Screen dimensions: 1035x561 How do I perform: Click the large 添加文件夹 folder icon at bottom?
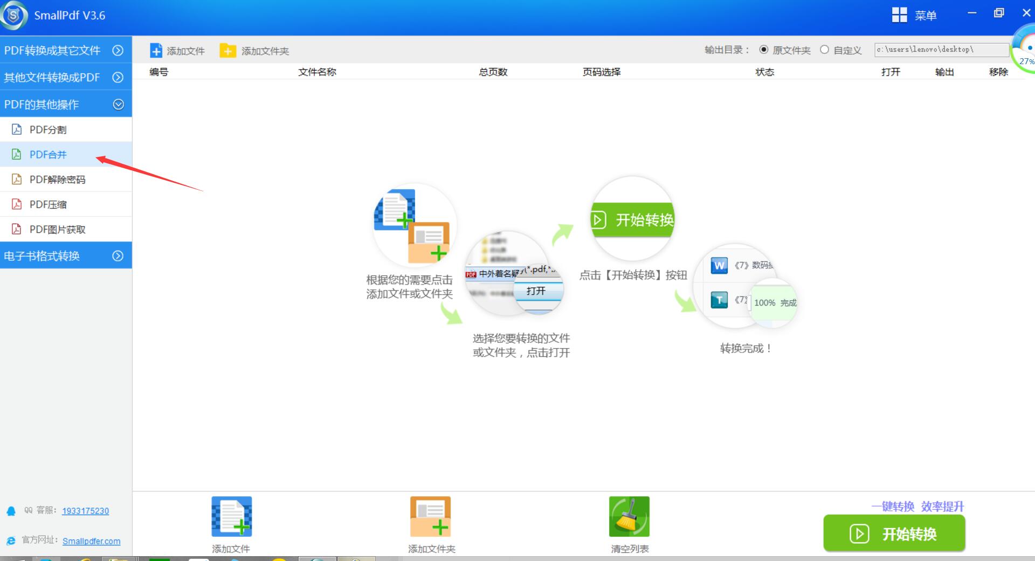430,516
